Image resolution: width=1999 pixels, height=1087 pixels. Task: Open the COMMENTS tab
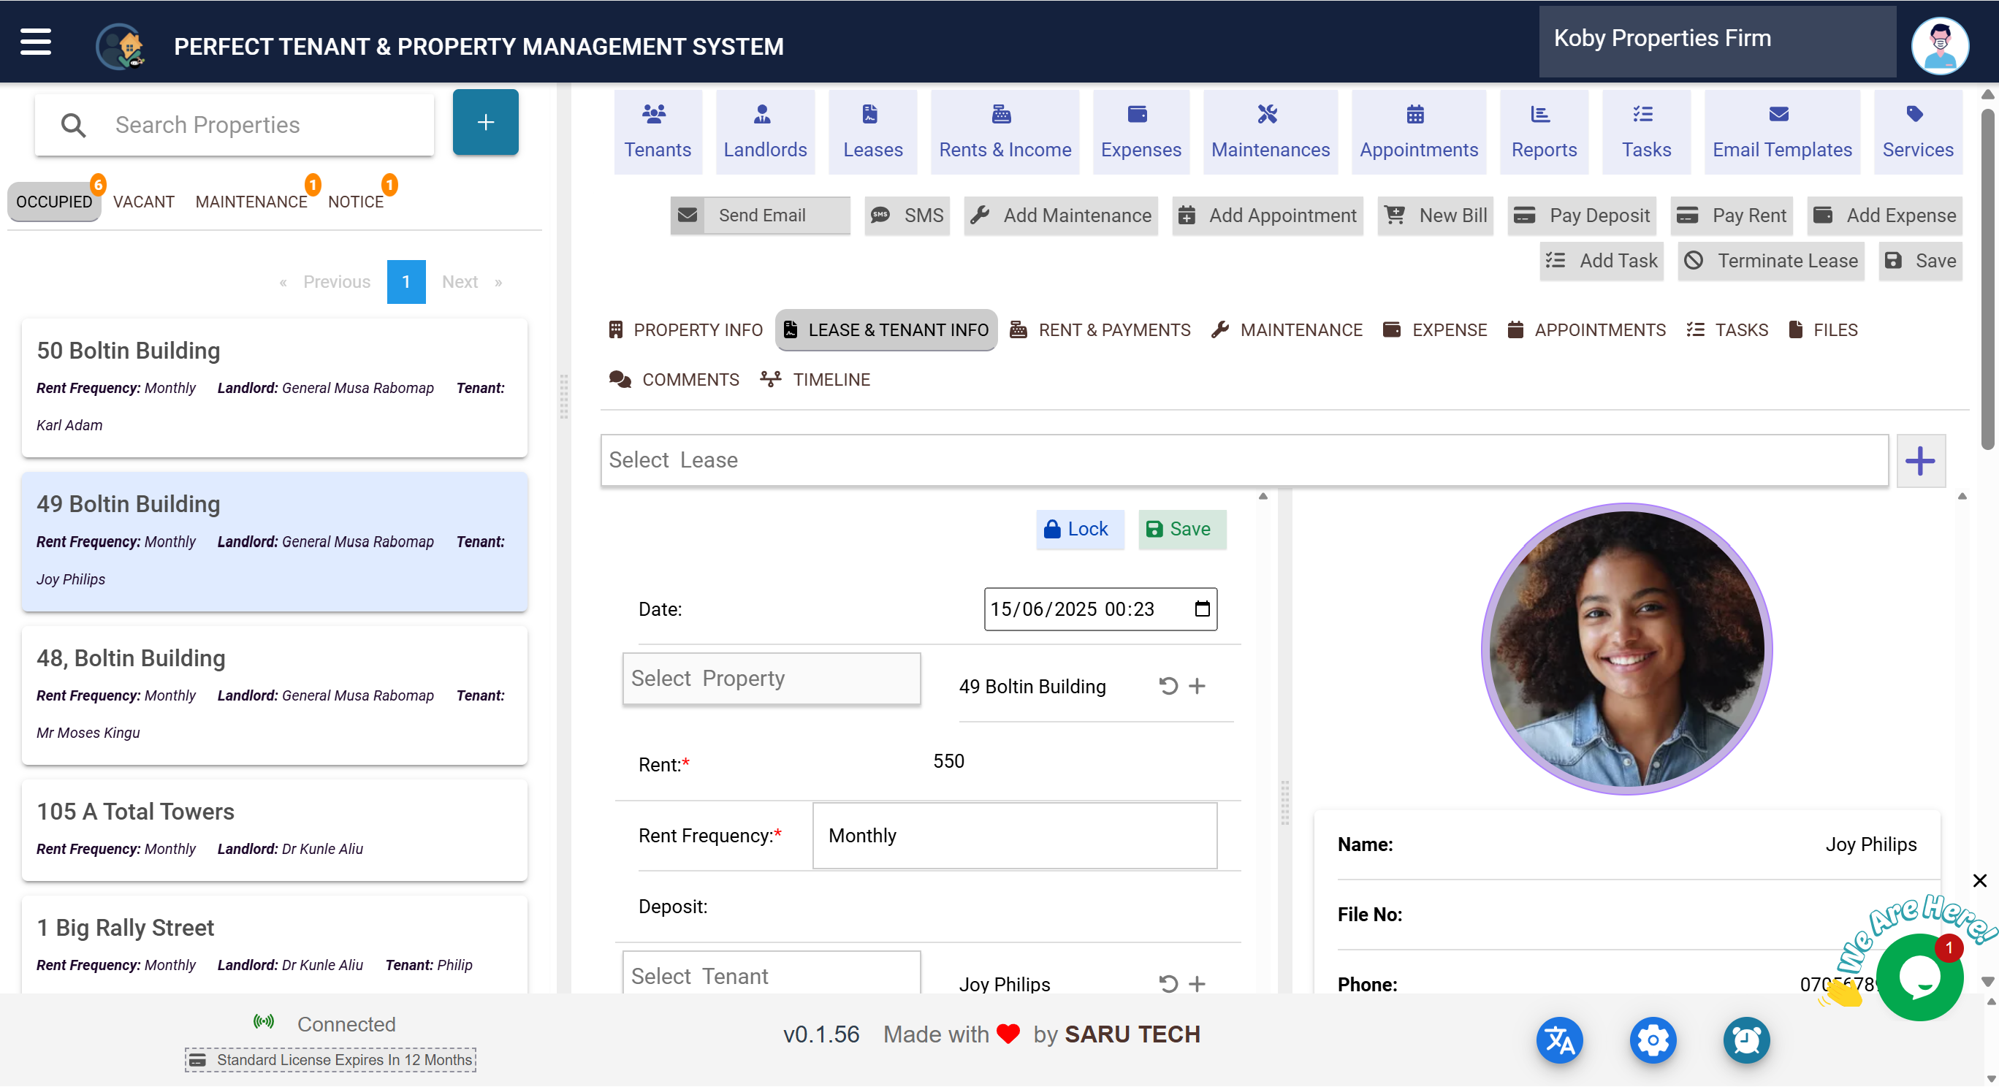coord(674,379)
